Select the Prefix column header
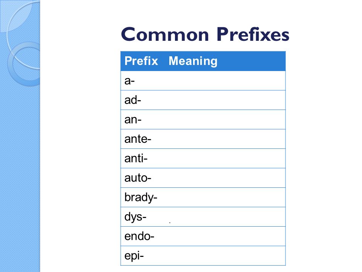Viewport: 362px width, 272px height. (x=141, y=61)
